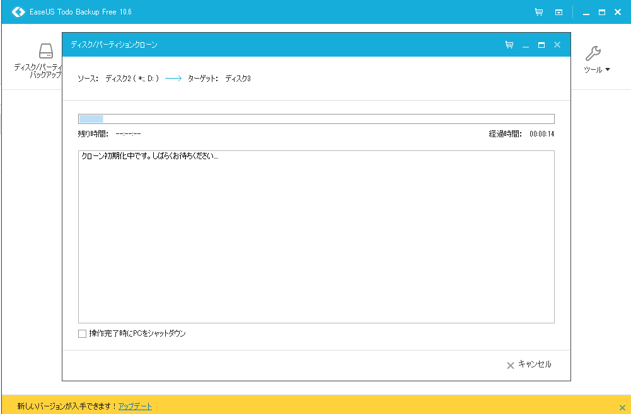Expand the ツール dropdown arrow
The width and height of the screenshot is (631, 414).
(x=608, y=69)
